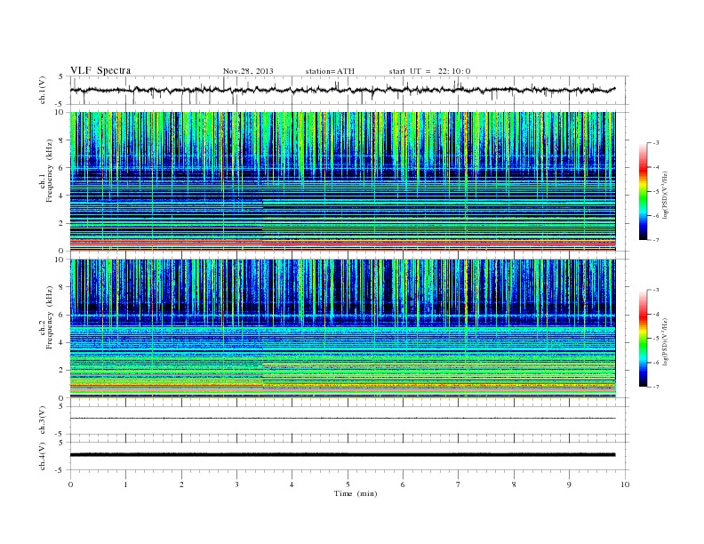704x544 pixels.
Task: Click the 'start UT = 22:10:0' text
Action: coord(429,71)
